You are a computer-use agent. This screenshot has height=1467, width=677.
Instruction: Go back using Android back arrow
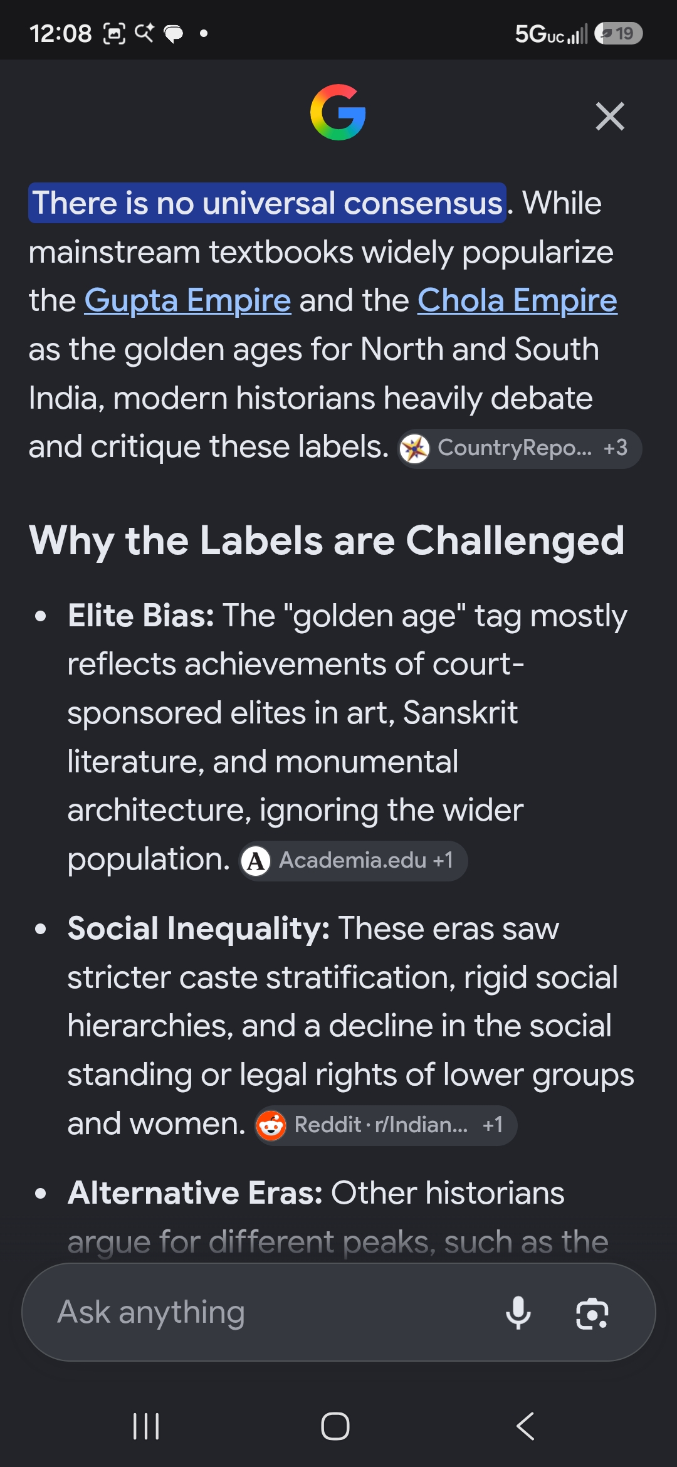(x=525, y=1426)
